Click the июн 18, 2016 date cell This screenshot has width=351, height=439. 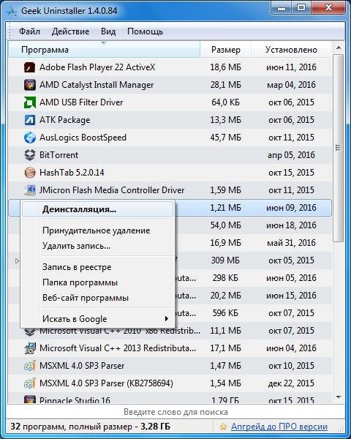point(291,225)
